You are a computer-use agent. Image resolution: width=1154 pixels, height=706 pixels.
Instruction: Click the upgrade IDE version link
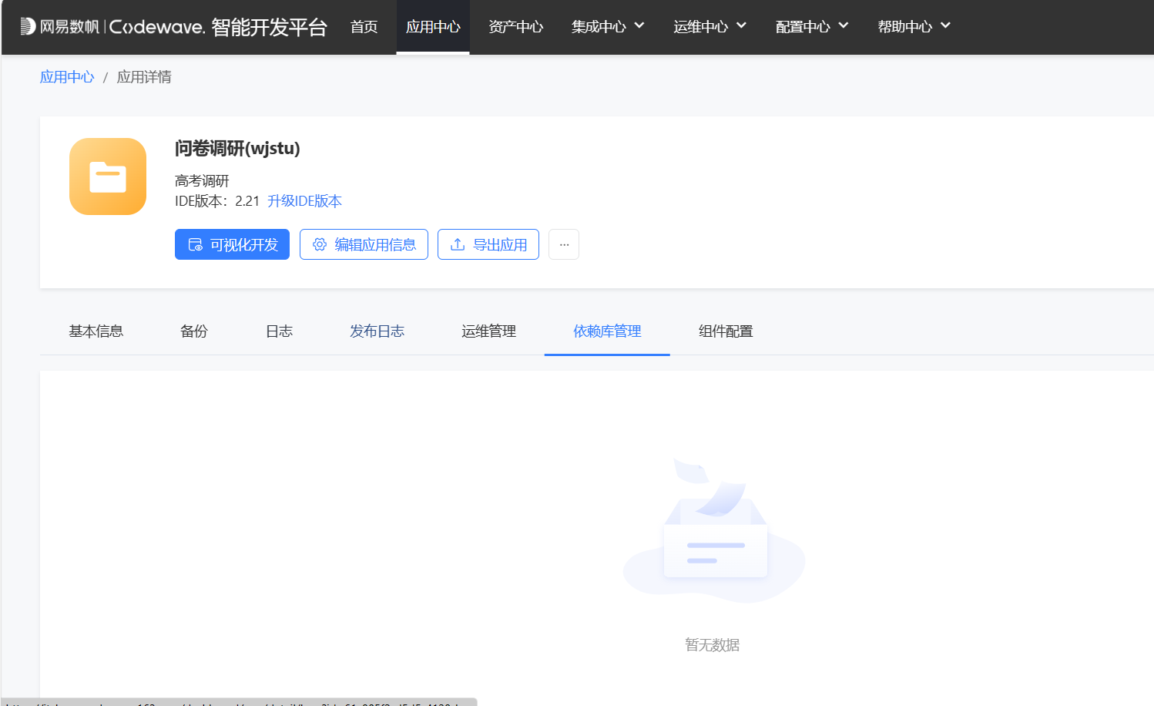coord(304,201)
